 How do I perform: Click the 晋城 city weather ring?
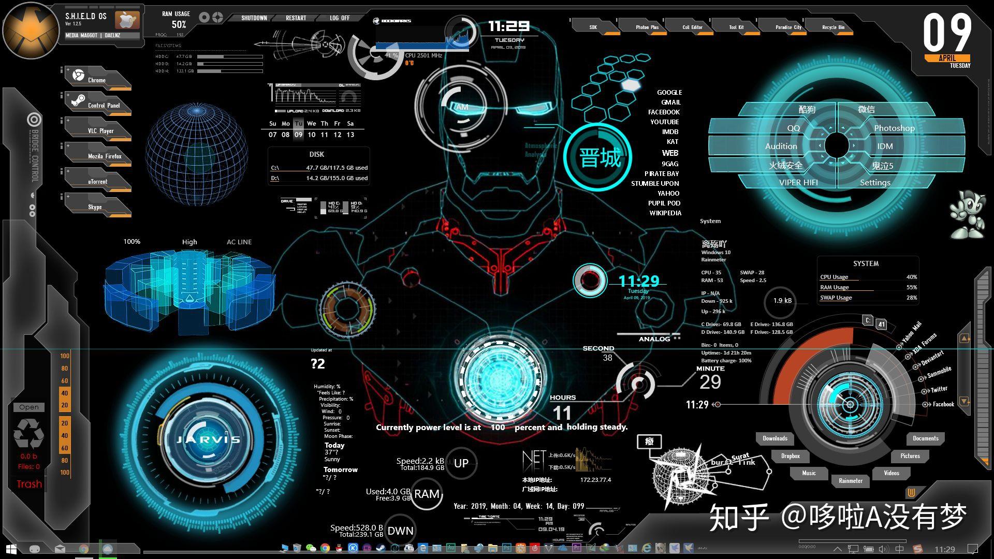598,157
